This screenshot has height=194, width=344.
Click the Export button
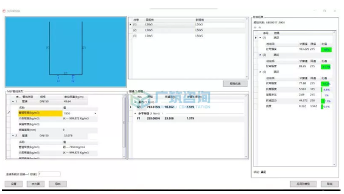coord(57,184)
